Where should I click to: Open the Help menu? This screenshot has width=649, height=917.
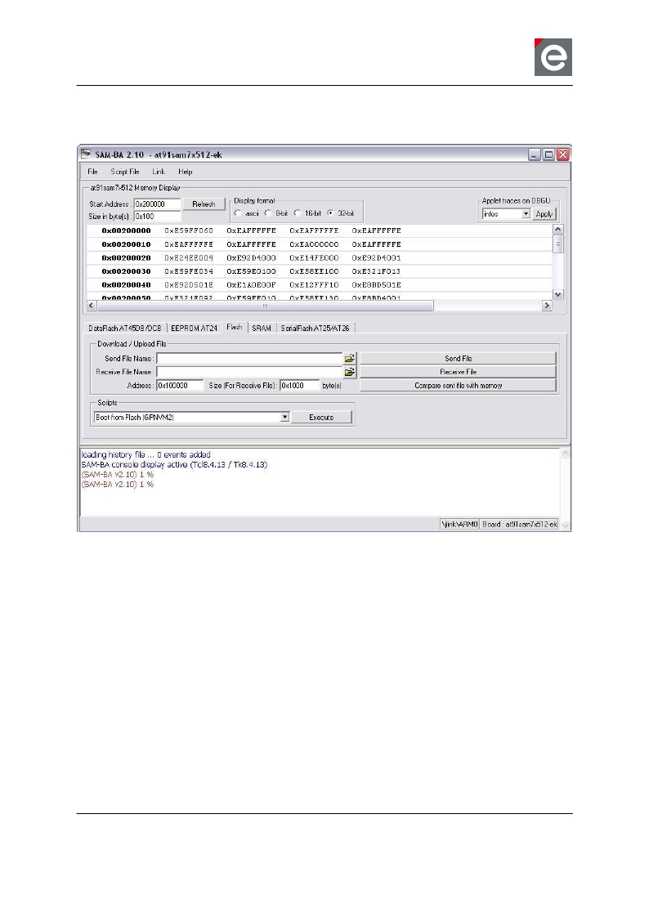pos(186,172)
